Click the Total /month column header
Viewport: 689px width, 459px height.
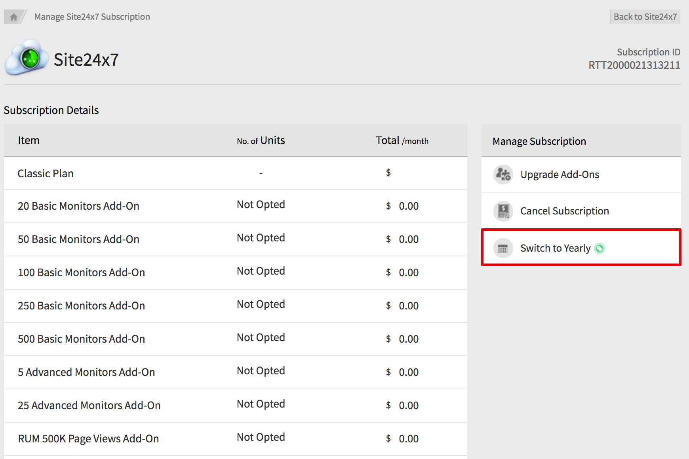(402, 140)
